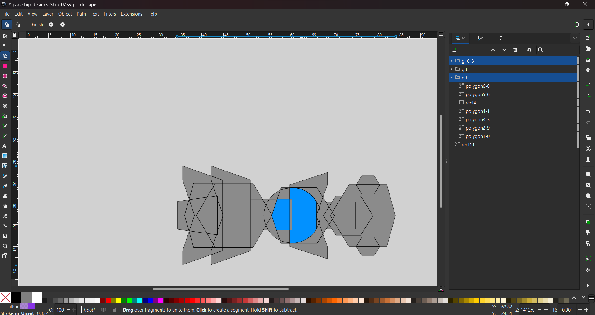Screen dimensions: 595x315
Task: Move layer up arrow button
Action: pos(493,50)
